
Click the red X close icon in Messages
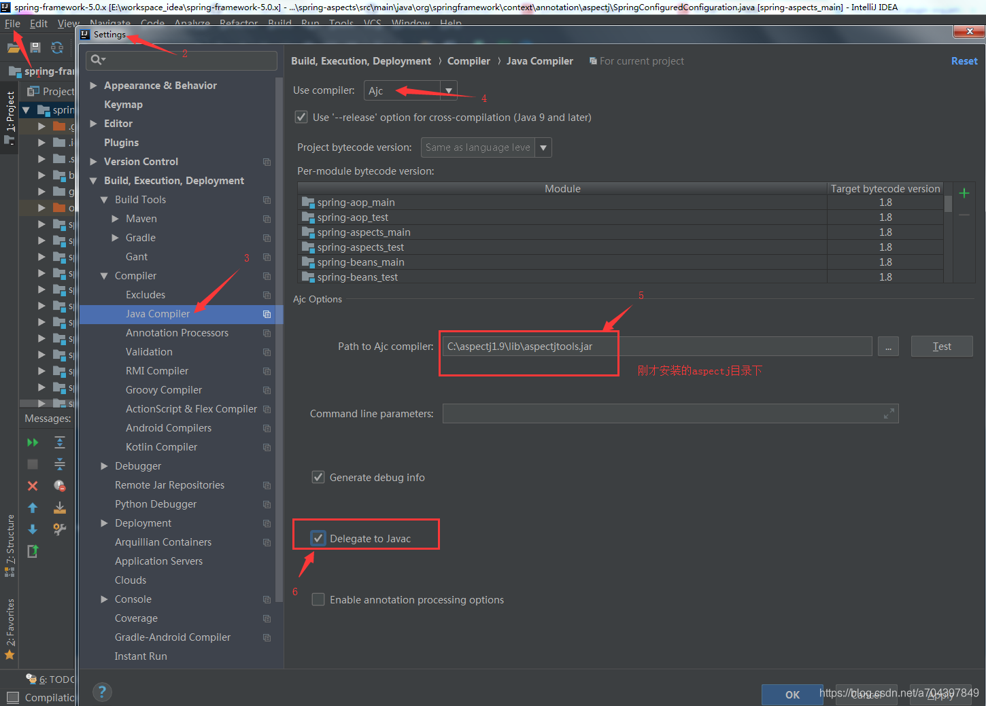click(32, 486)
